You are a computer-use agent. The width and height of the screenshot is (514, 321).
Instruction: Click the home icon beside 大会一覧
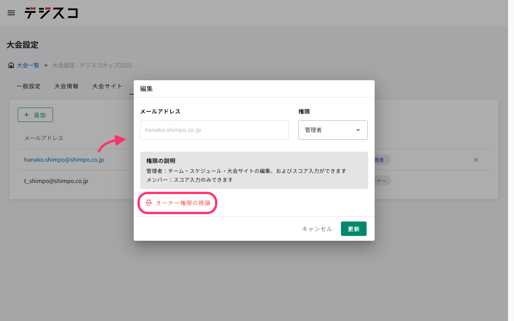click(11, 65)
